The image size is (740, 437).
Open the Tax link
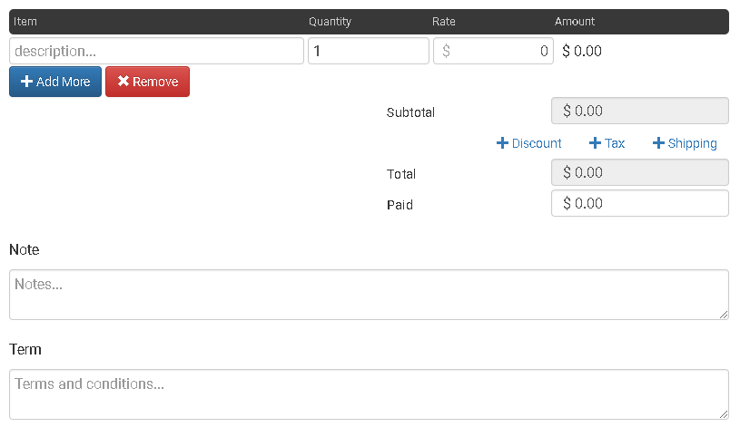615,143
